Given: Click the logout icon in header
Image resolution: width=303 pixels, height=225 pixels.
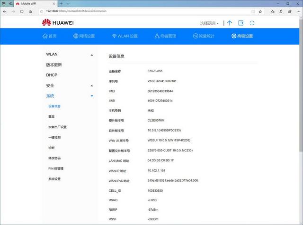Looking at the screenshot, I should [x=241, y=23].
